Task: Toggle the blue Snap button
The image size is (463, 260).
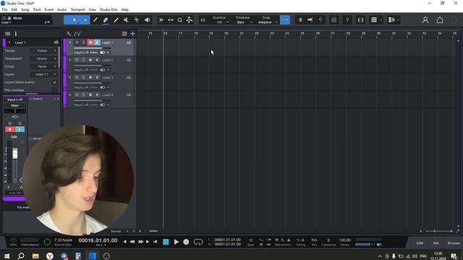Action: click(x=285, y=20)
